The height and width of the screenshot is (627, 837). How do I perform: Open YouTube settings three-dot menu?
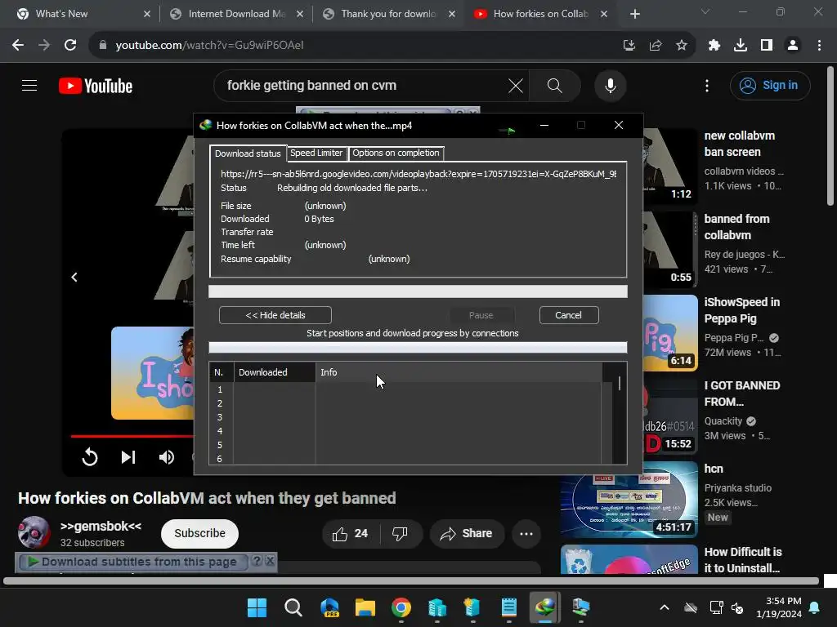[x=707, y=86]
